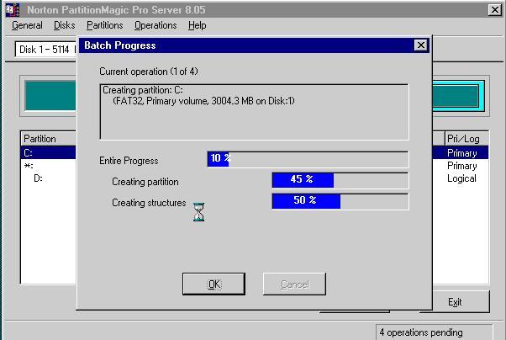Open the Help menu
The height and width of the screenshot is (340, 506).
(x=198, y=25)
